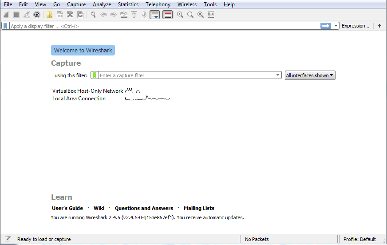Toggle packet colorization using coloring rules

pyautogui.click(x=168, y=15)
